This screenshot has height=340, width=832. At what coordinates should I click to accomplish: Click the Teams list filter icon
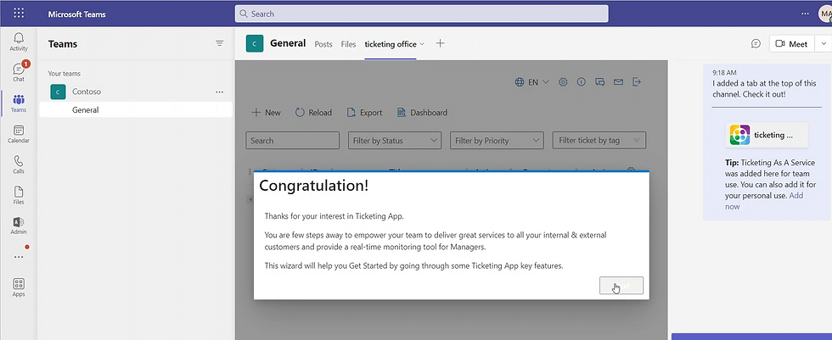(220, 43)
